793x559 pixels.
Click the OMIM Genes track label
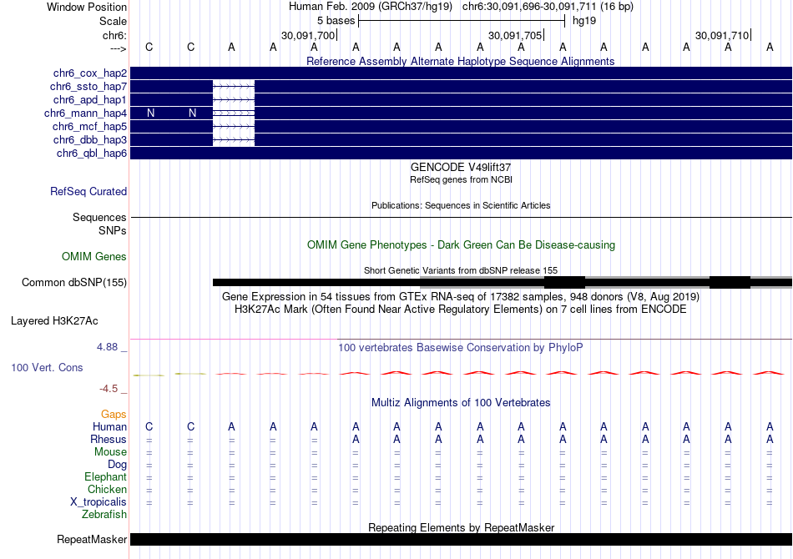coord(94,257)
